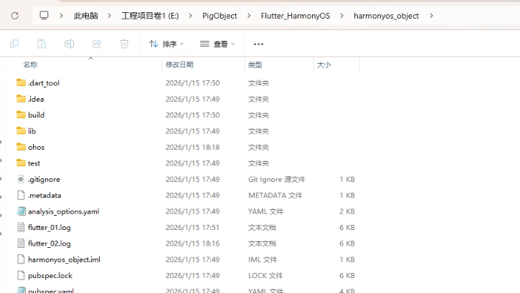Select the pubspec.lock file name

50,276
